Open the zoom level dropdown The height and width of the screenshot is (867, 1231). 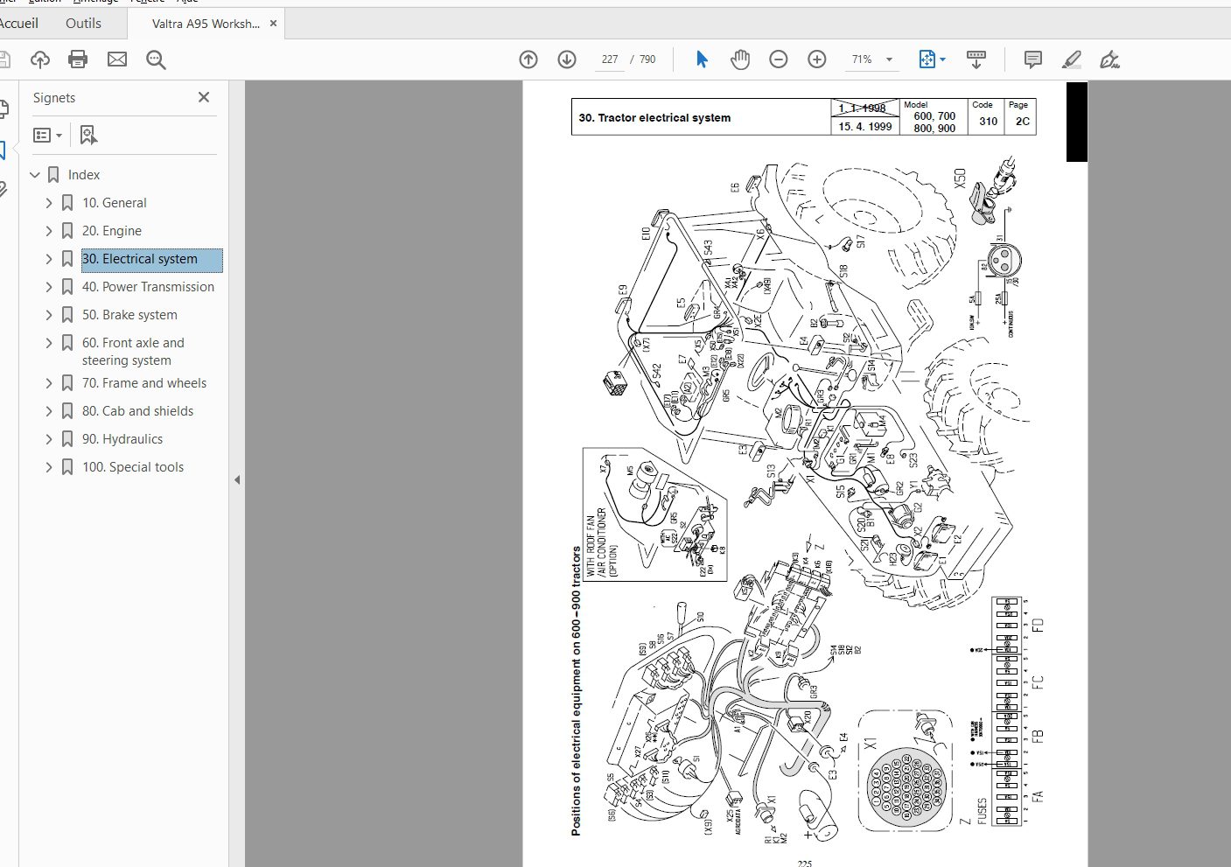[x=889, y=59]
